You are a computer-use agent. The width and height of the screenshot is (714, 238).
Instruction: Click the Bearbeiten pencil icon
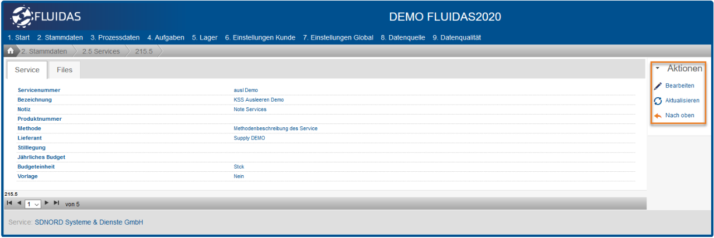click(x=658, y=86)
